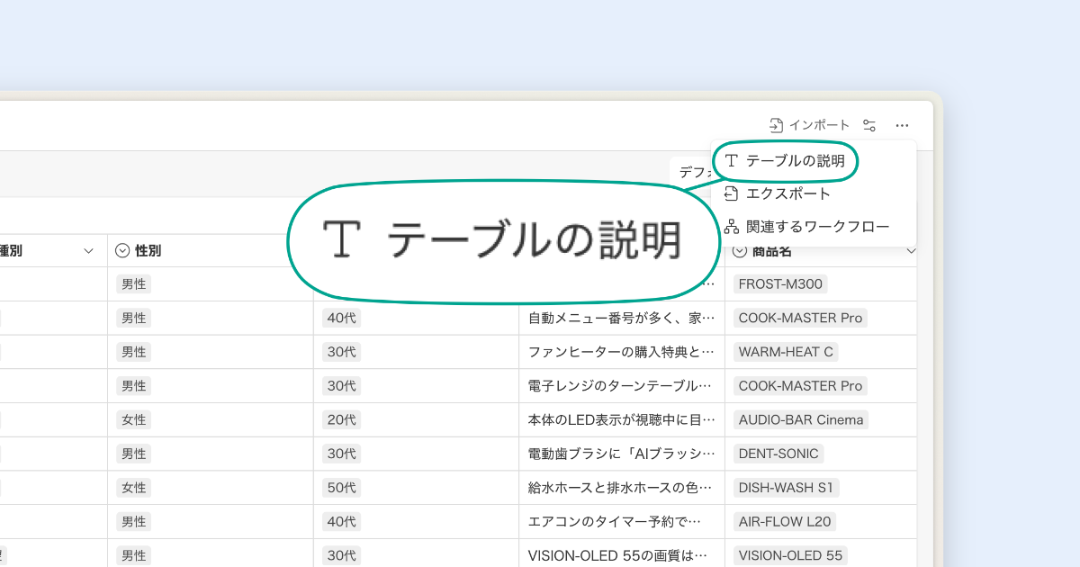
Task: Select 男性 in the VISION-OLED 55 row
Action: [134, 555]
